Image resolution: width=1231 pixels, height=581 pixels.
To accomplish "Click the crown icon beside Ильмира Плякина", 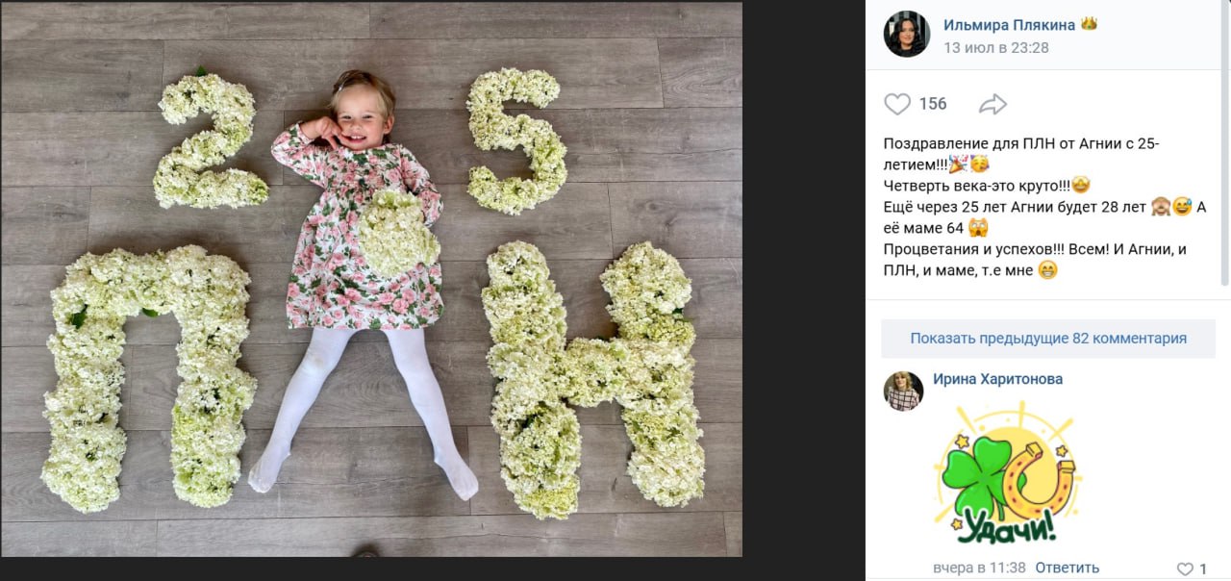I will click(x=1089, y=24).
